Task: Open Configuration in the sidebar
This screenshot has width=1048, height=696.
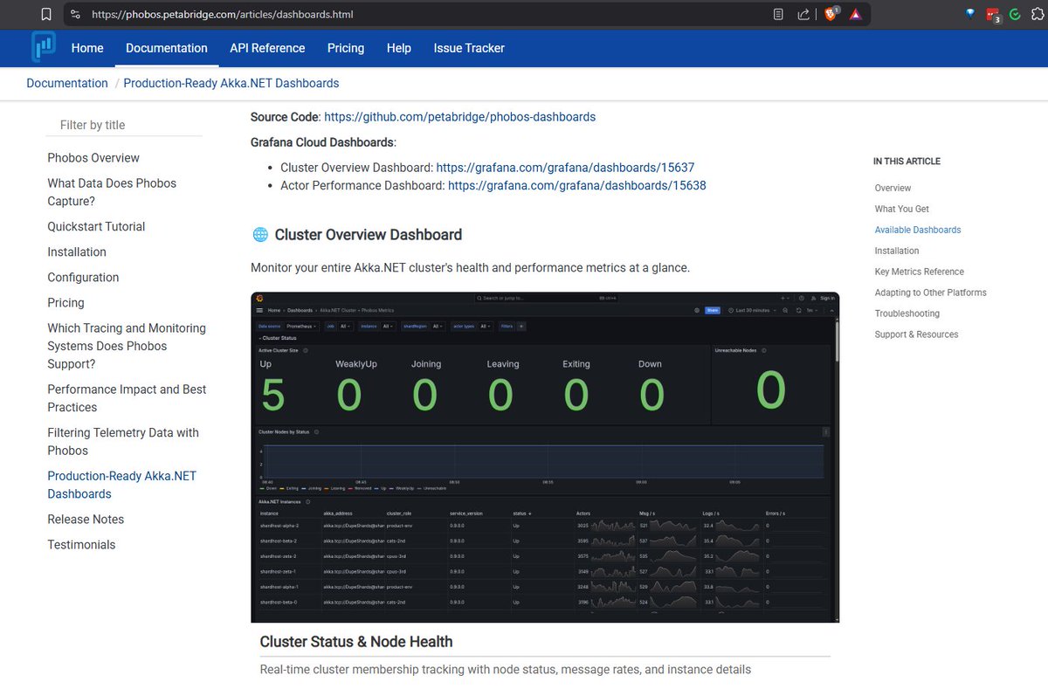Action: pos(83,277)
